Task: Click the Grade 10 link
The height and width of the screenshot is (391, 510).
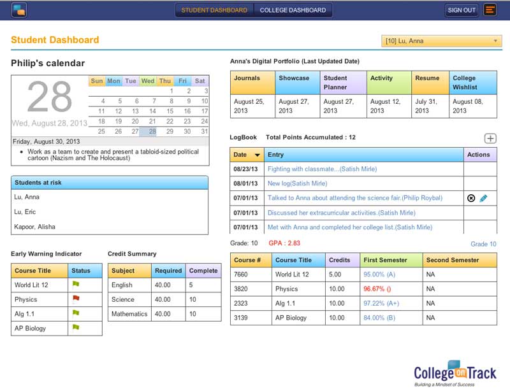Action: click(x=483, y=244)
